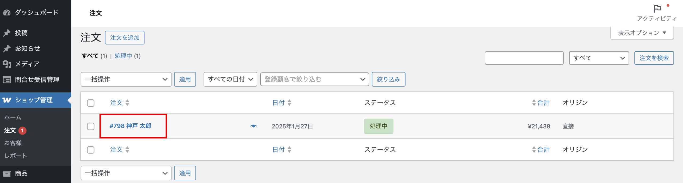Preview order #798 with the eye icon
Screen dimensions: 683x183
253,126
